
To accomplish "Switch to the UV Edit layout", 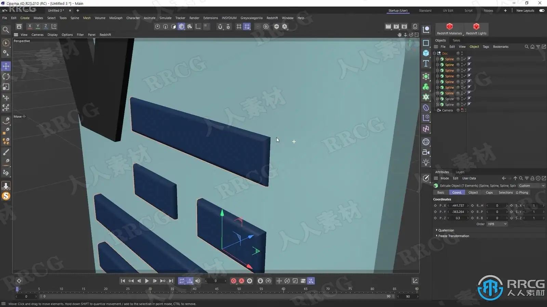I will coord(448,11).
